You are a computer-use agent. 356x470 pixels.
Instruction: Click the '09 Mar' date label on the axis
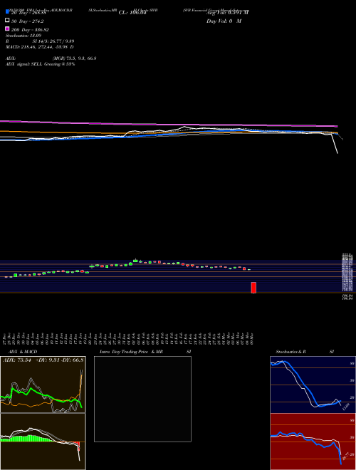(252, 338)
